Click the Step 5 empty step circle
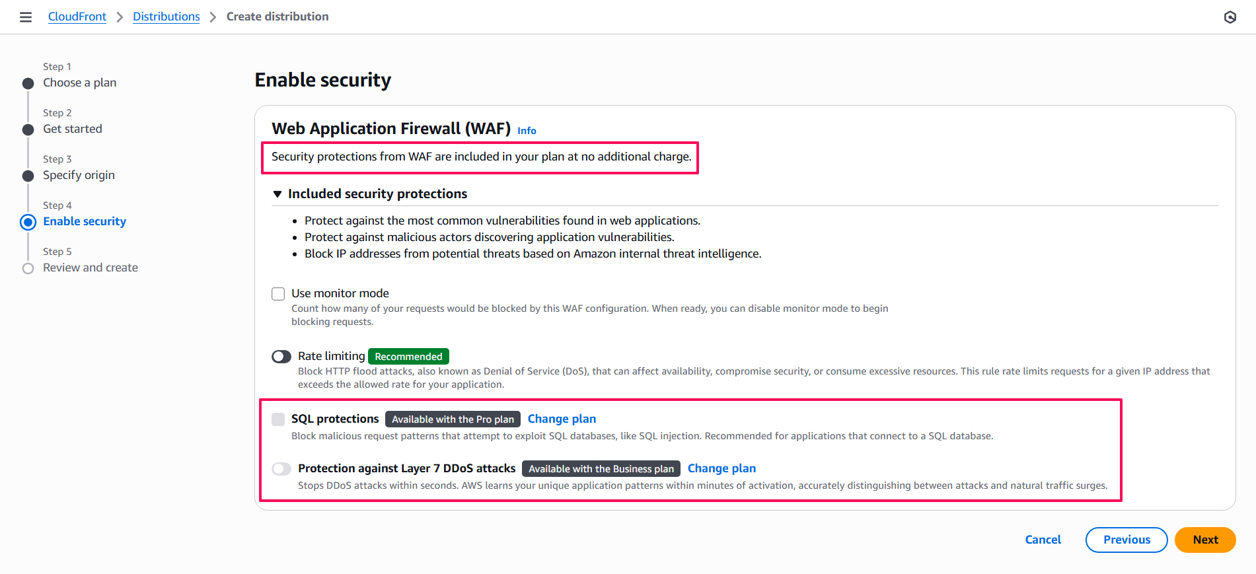 pyautogui.click(x=28, y=268)
